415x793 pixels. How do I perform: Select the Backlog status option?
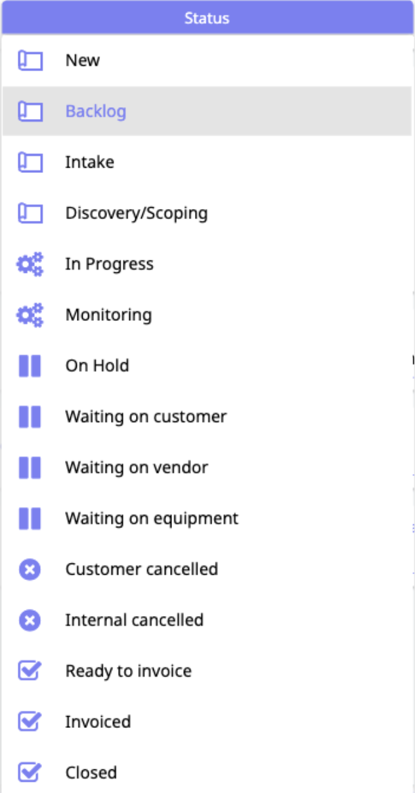pyautogui.click(x=96, y=111)
